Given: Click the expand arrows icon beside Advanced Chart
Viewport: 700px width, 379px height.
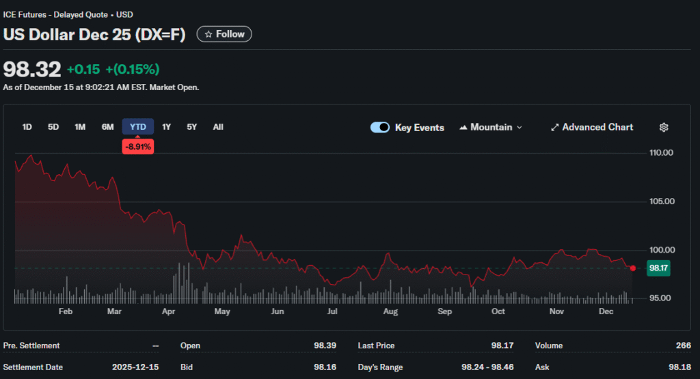Looking at the screenshot, I should [555, 128].
